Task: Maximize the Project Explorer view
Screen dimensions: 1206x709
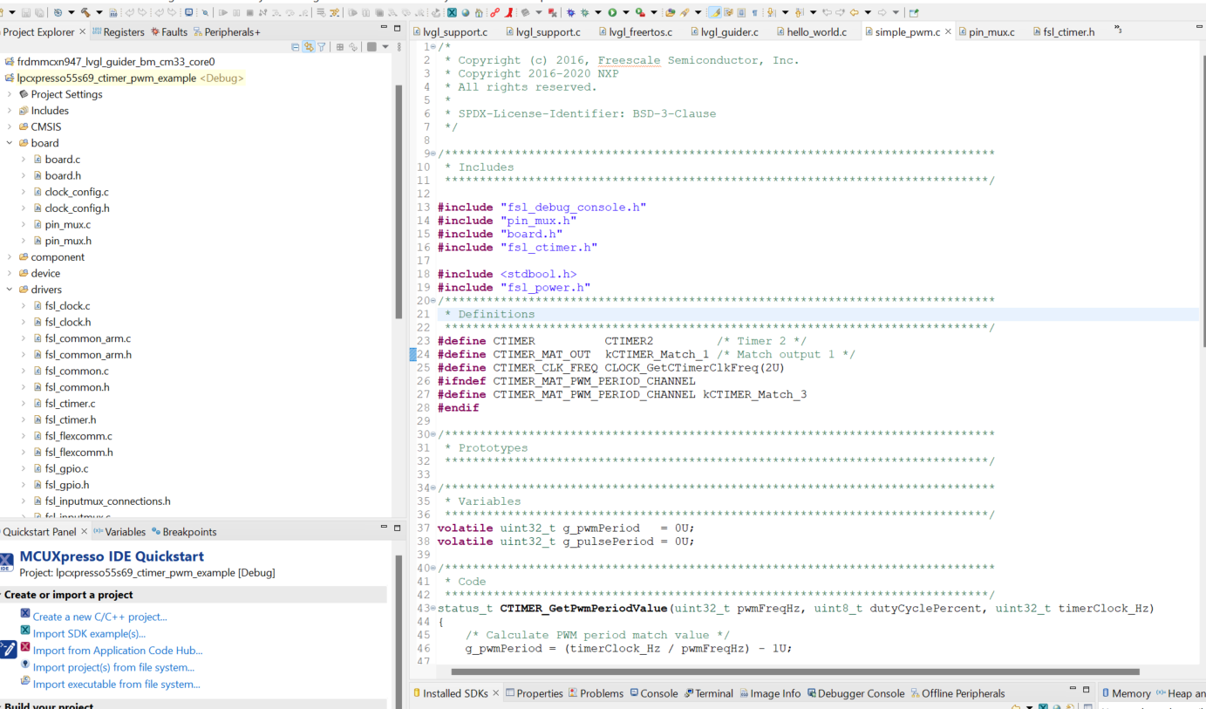Action: coord(397,28)
